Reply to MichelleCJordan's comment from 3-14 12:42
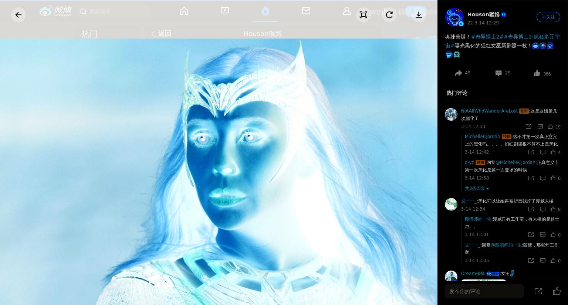Viewport: 568px width, 305px height. 543,152
